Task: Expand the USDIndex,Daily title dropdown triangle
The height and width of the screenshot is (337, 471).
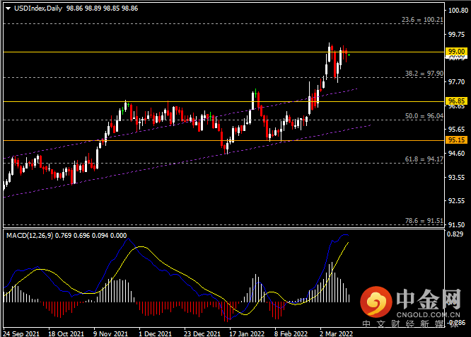Action: (8, 8)
